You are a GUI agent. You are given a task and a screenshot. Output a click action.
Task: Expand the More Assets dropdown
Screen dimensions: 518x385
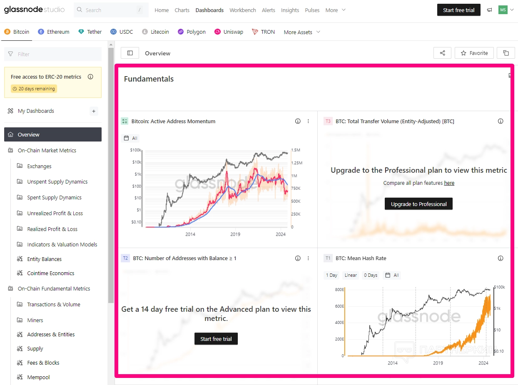[x=302, y=32]
